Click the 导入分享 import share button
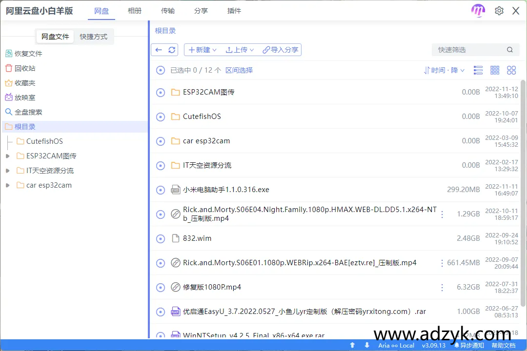 pos(281,49)
